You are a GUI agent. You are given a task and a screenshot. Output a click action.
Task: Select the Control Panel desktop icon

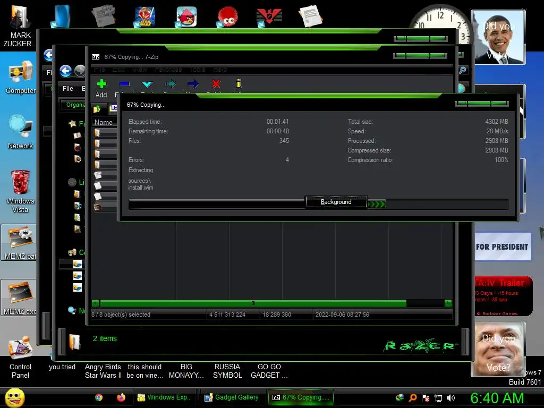20,358
